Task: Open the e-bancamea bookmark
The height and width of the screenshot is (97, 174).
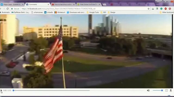Action: pyautogui.click(x=37, y=12)
